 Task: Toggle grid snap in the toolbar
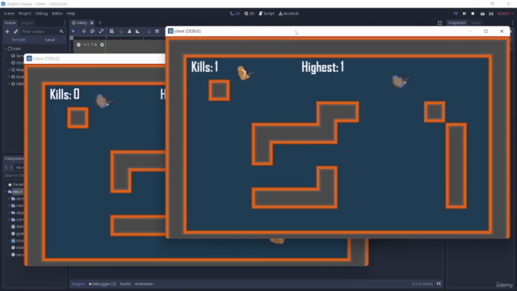click(x=158, y=32)
